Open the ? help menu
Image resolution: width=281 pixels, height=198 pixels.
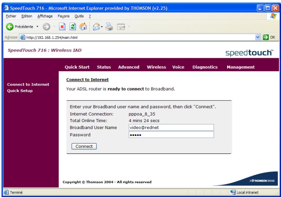(90, 16)
